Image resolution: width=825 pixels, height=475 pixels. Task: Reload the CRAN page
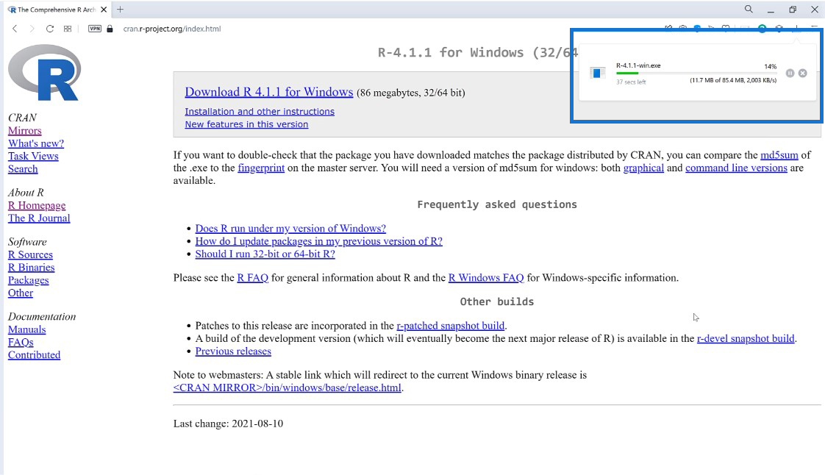point(49,29)
